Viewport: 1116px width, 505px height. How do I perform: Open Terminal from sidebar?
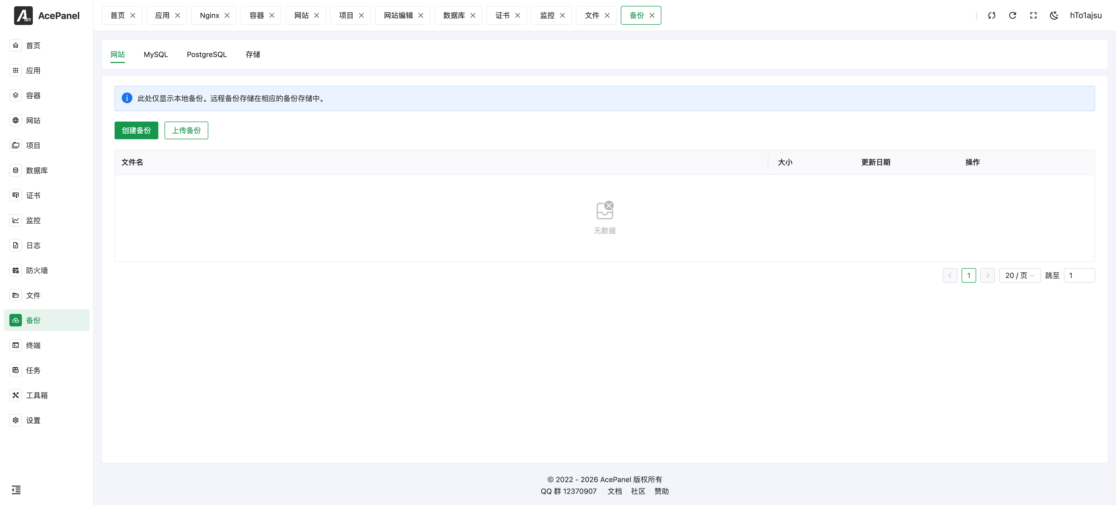33,345
